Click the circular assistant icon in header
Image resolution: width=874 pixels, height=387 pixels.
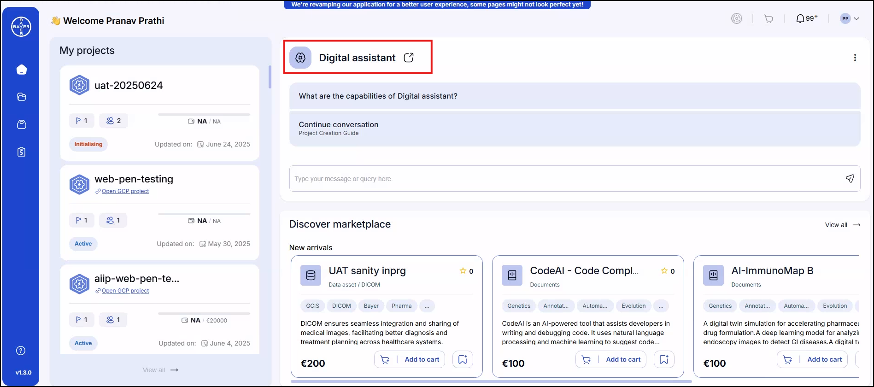[737, 19]
